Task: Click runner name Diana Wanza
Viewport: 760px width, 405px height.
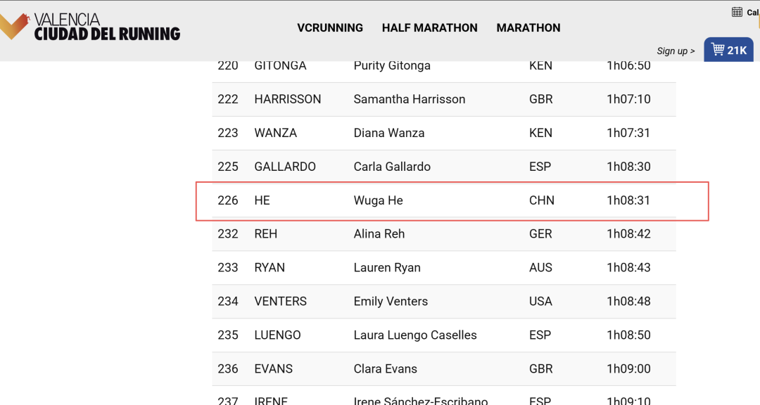Action: tap(388, 133)
